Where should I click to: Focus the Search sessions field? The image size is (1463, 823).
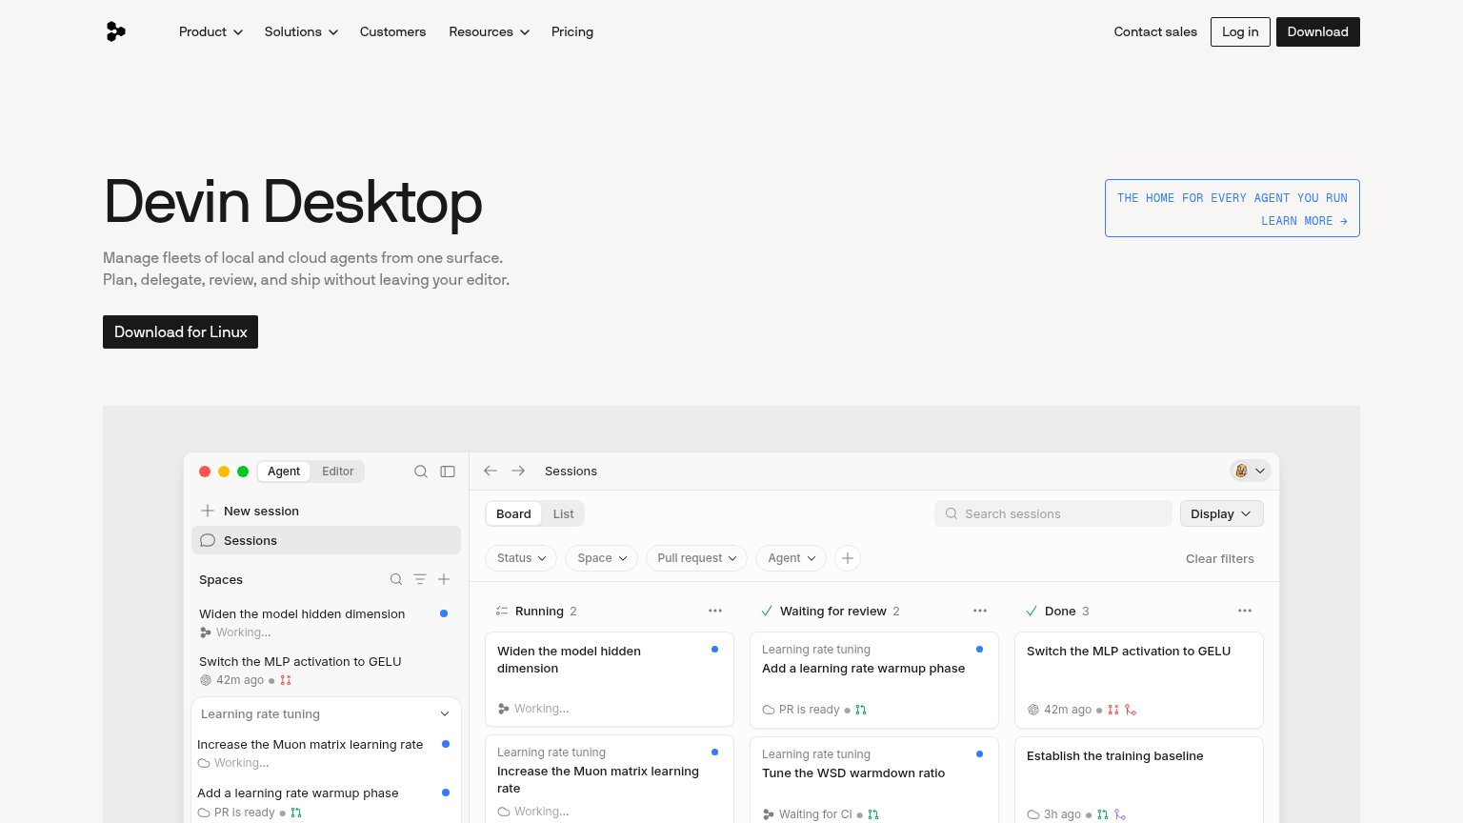(x=1053, y=513)
